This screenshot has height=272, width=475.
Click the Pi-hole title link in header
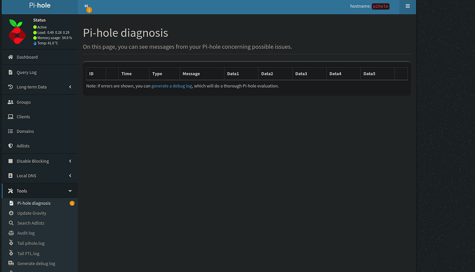(39, 6)
